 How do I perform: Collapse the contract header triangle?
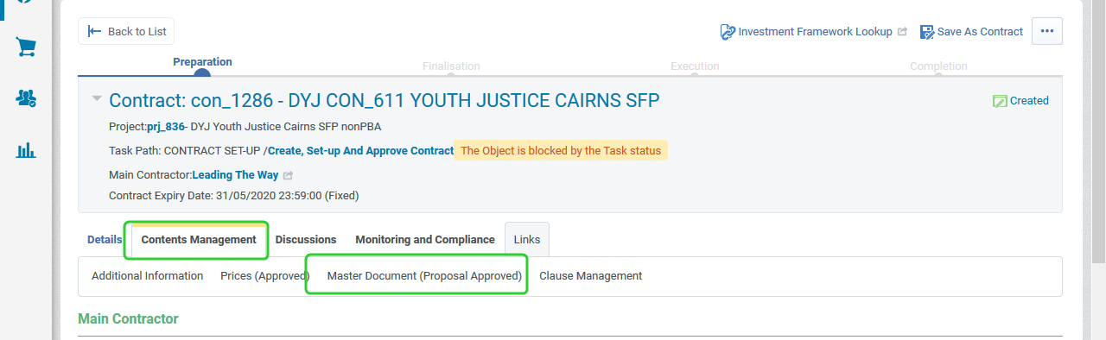(x=97, y=99)
